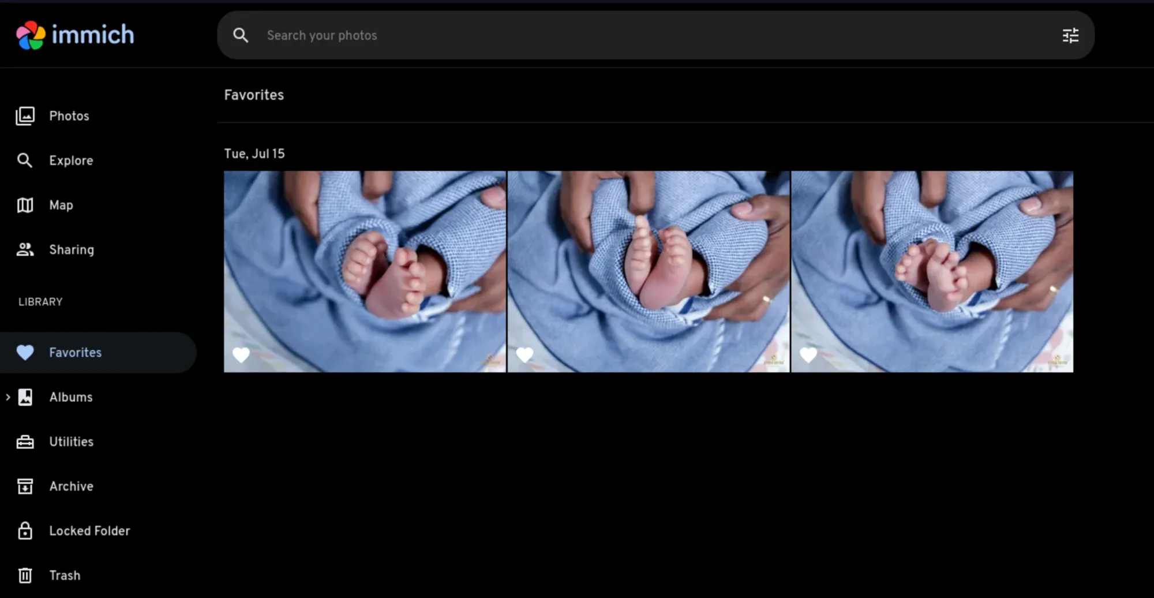The width and height of the screenshot is (1154, 598).
Task: Toggle the heart on the middle photo
Action: click(524, 354)
